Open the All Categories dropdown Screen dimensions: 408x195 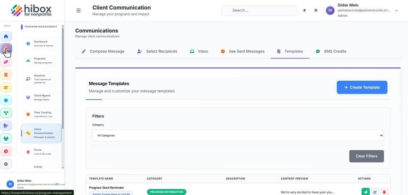pyautogui.click(x=238, y=135)
